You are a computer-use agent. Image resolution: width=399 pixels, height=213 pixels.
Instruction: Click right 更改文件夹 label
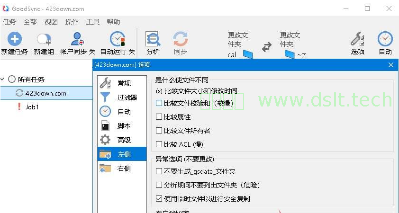point(290,39)
